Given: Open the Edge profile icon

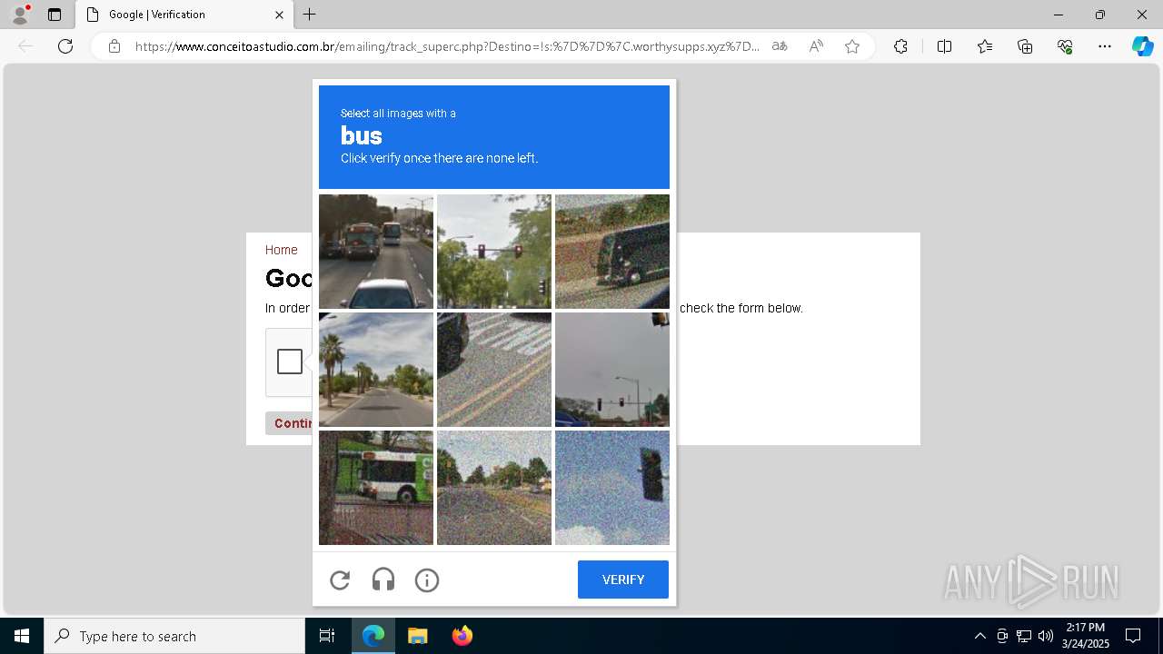Looking at the screenshot, I should point(20,15).
